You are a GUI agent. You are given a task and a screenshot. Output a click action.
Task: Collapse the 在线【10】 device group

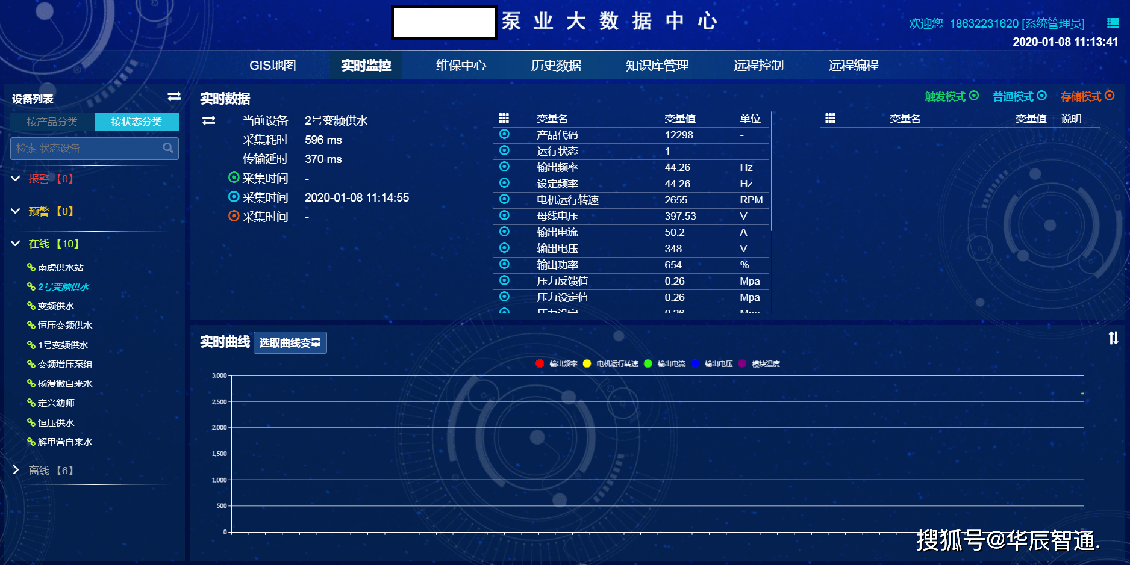pyautogui.click(x=15, y=244)
